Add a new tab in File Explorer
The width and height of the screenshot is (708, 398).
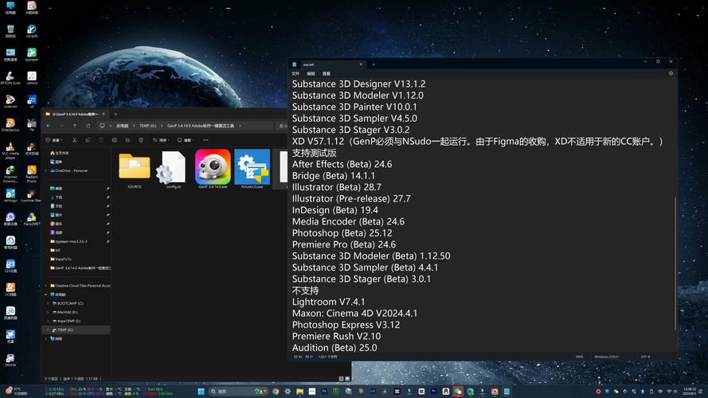(115, 114)
